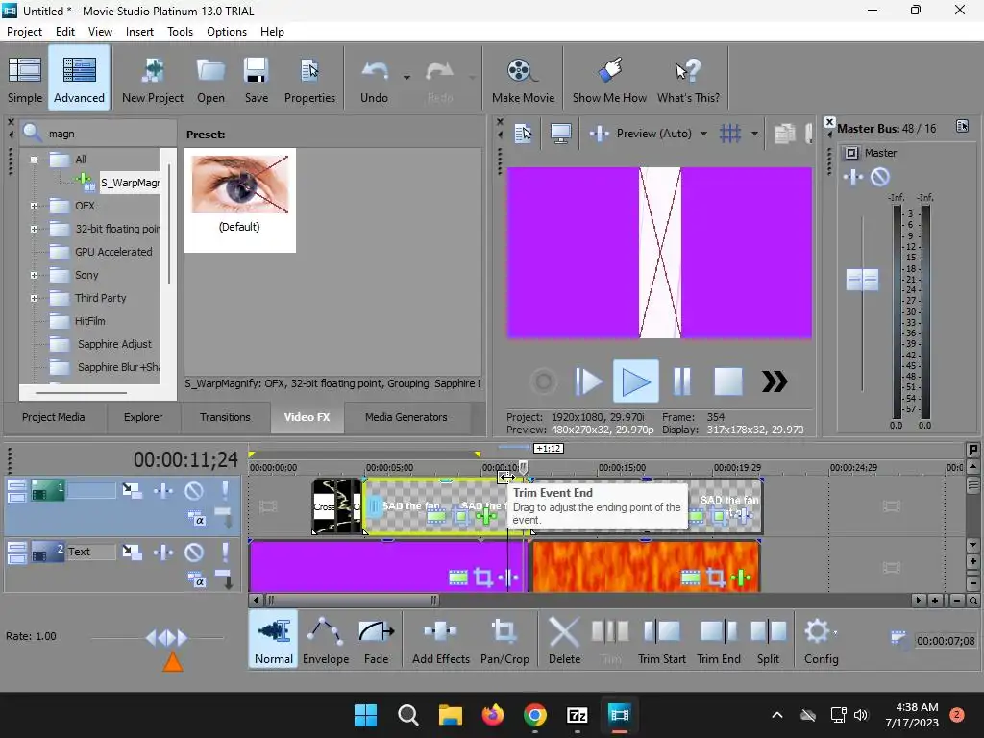Open Track FX for track 1
The height and width of the screenshot is (738, 984).
163,490
